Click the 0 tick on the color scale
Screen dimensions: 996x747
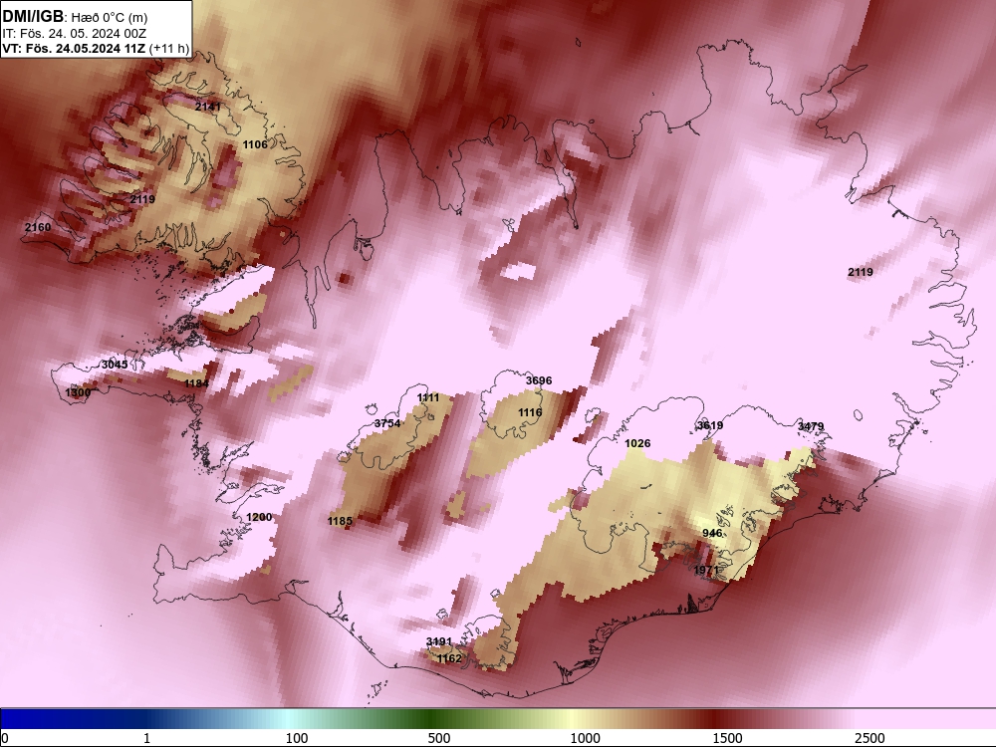[x=5, y=738]
